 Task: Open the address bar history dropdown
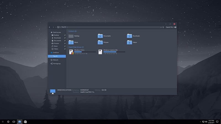click(x=161, y=27)
